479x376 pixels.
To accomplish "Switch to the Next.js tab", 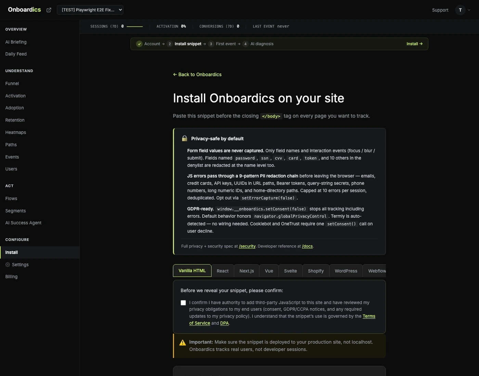I will point(247,271).
